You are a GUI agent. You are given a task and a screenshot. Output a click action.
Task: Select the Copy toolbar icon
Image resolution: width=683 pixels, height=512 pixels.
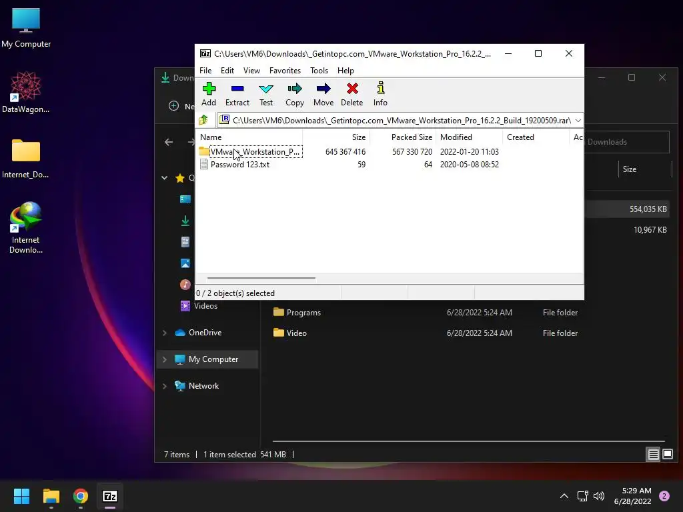295,94
